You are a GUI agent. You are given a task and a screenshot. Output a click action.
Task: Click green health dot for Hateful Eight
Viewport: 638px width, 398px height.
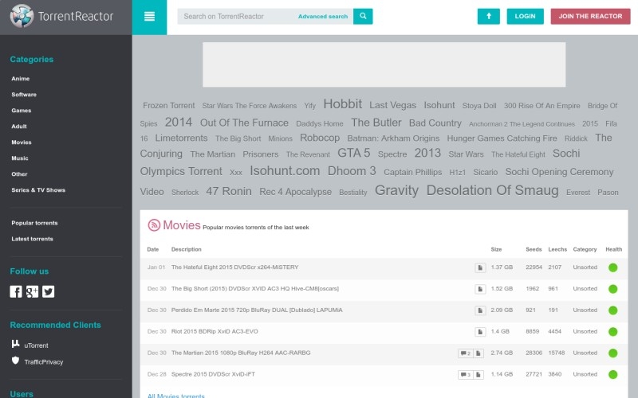pos(612,267)
